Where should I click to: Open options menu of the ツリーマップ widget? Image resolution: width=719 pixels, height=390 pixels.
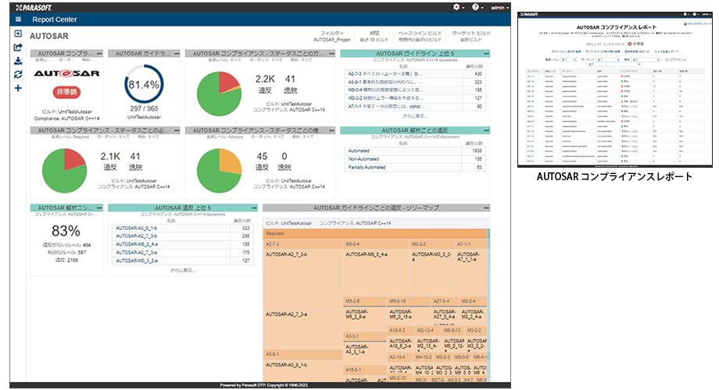(x=487, y=207)
